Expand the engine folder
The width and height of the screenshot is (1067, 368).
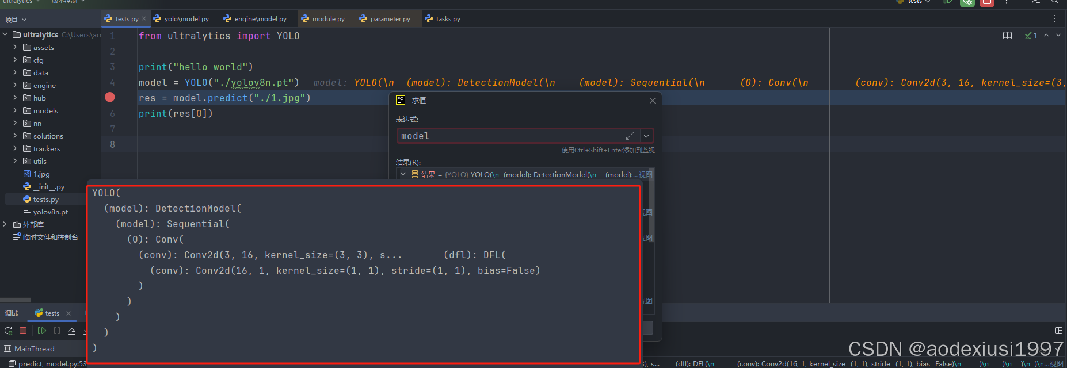(15, 85)
